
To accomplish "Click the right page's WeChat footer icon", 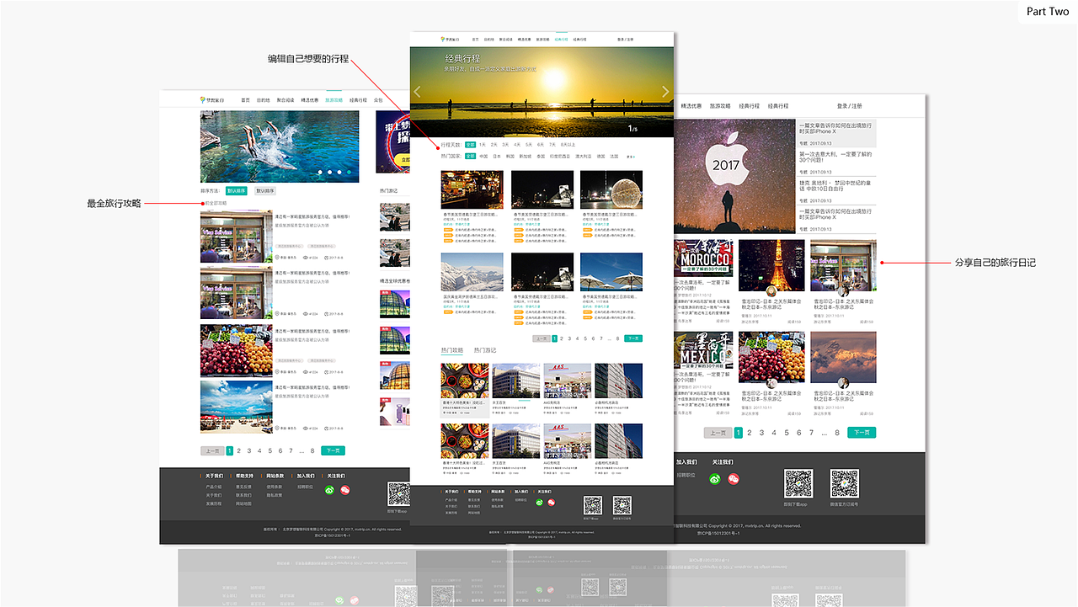I will (715, 479).
